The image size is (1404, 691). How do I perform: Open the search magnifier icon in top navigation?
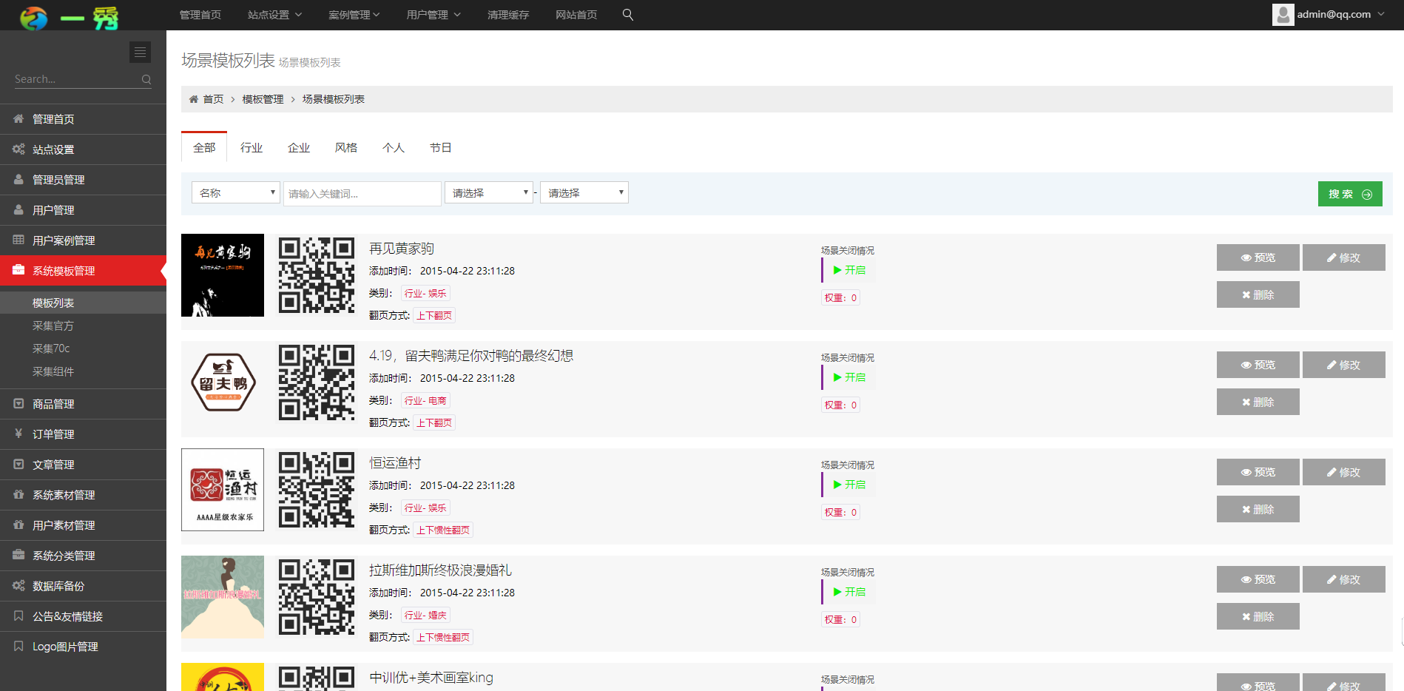coord(627,14)
